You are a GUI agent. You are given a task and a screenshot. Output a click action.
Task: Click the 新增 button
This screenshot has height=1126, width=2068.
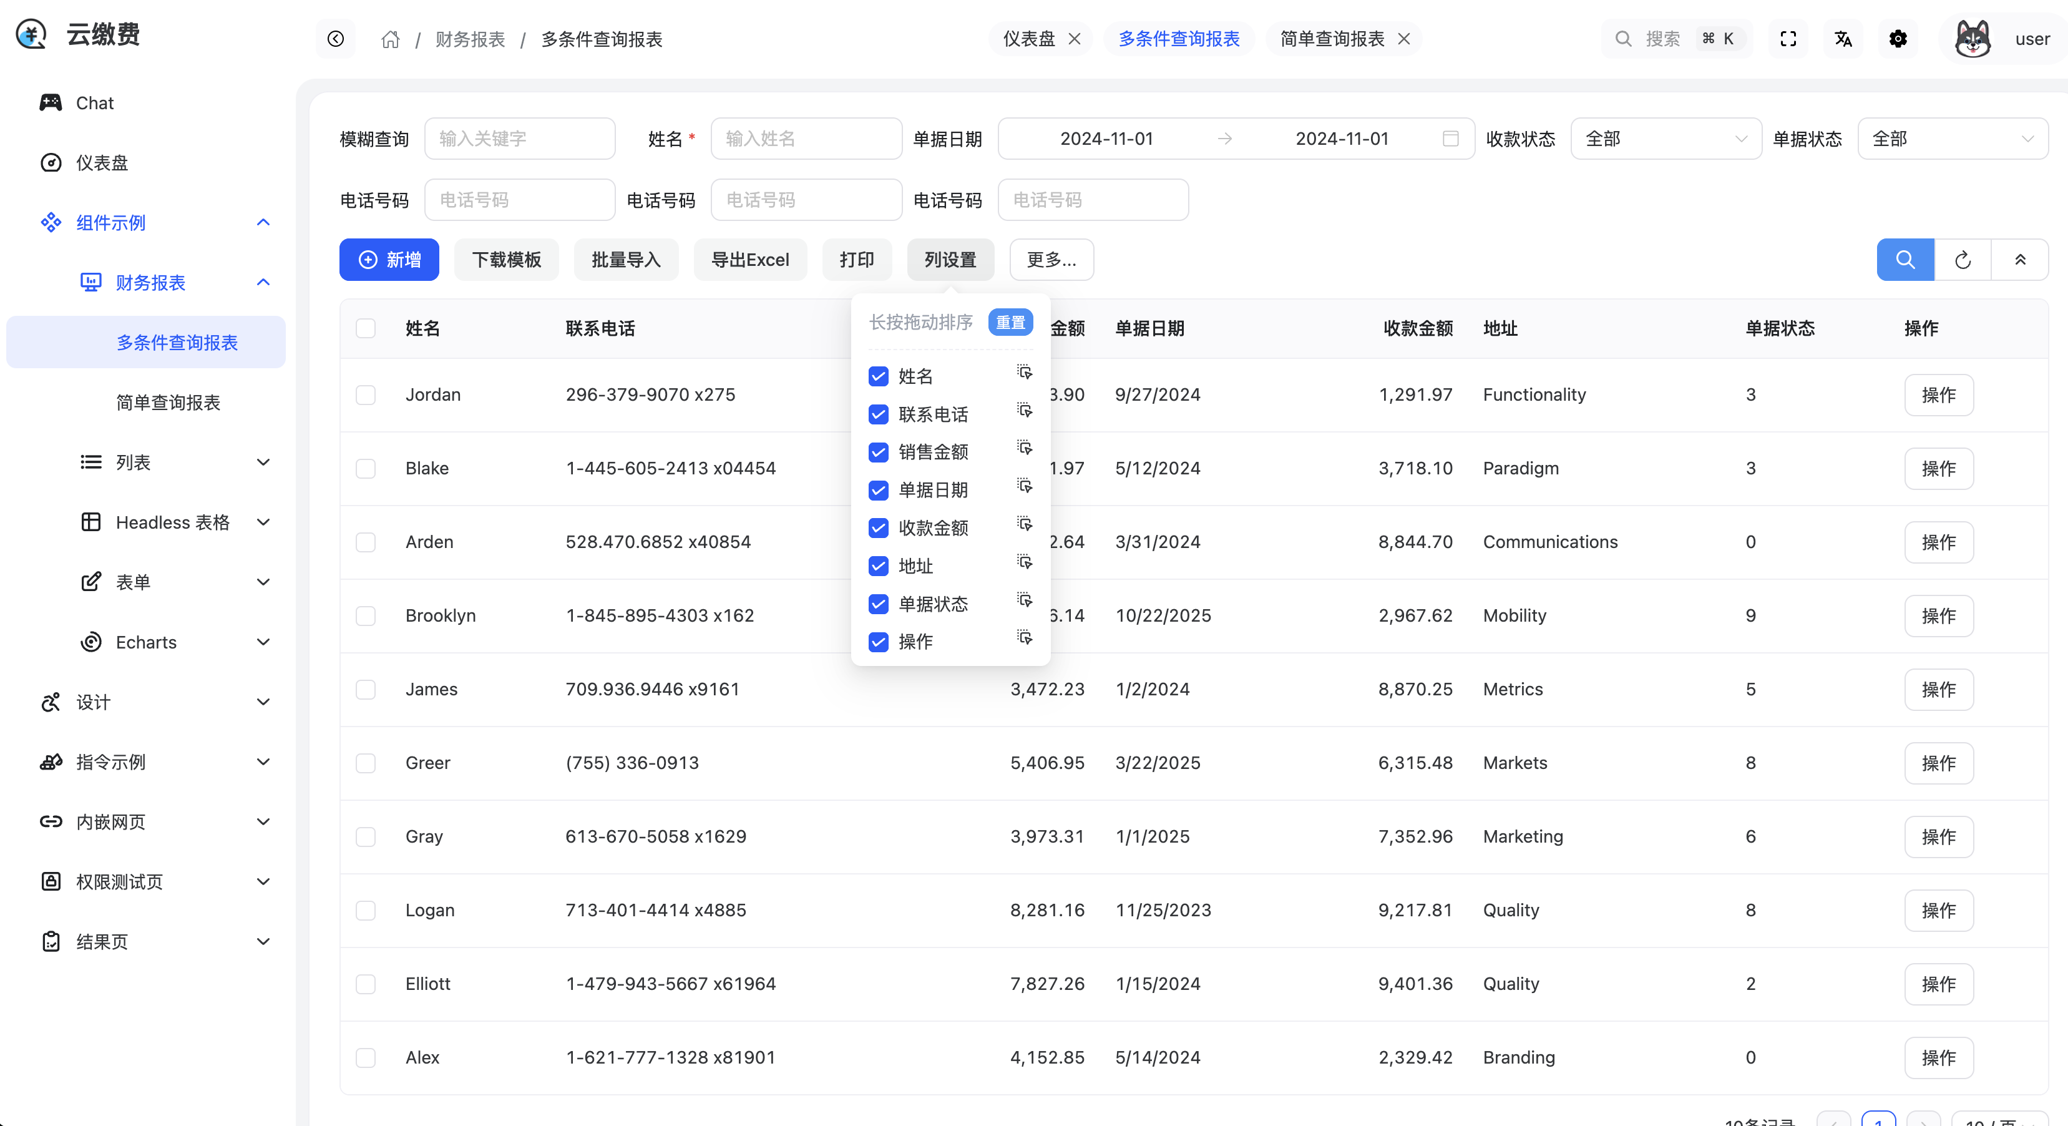coord(389,260)
